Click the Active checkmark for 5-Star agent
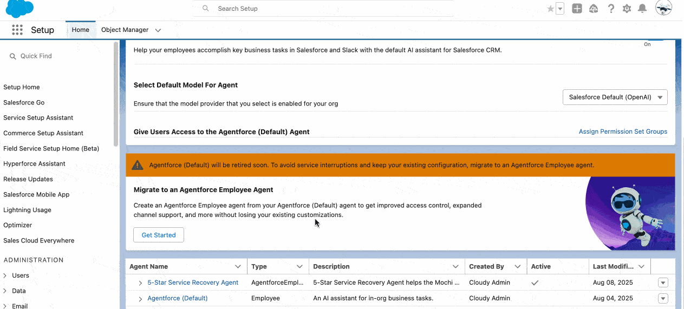 (x=535, y=282)
